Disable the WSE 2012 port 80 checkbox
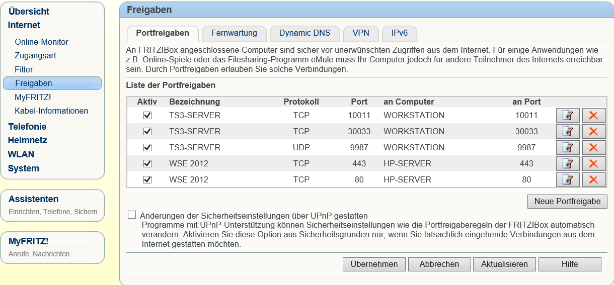The height and width of the screenshot is (285, 614). 147,180
